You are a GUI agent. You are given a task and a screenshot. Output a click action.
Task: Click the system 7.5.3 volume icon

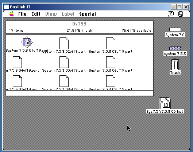(175, 48)
